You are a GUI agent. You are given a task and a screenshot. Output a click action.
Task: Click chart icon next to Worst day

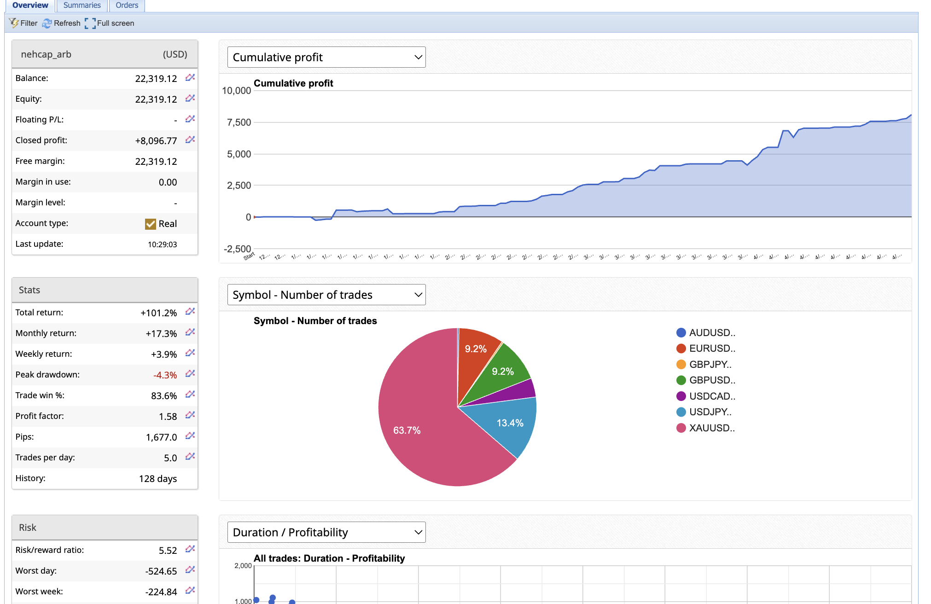[x=190, y=570]
